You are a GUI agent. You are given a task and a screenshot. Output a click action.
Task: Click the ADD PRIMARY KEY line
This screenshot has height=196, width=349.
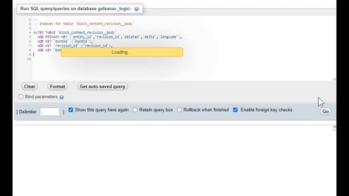pos(110,37)
